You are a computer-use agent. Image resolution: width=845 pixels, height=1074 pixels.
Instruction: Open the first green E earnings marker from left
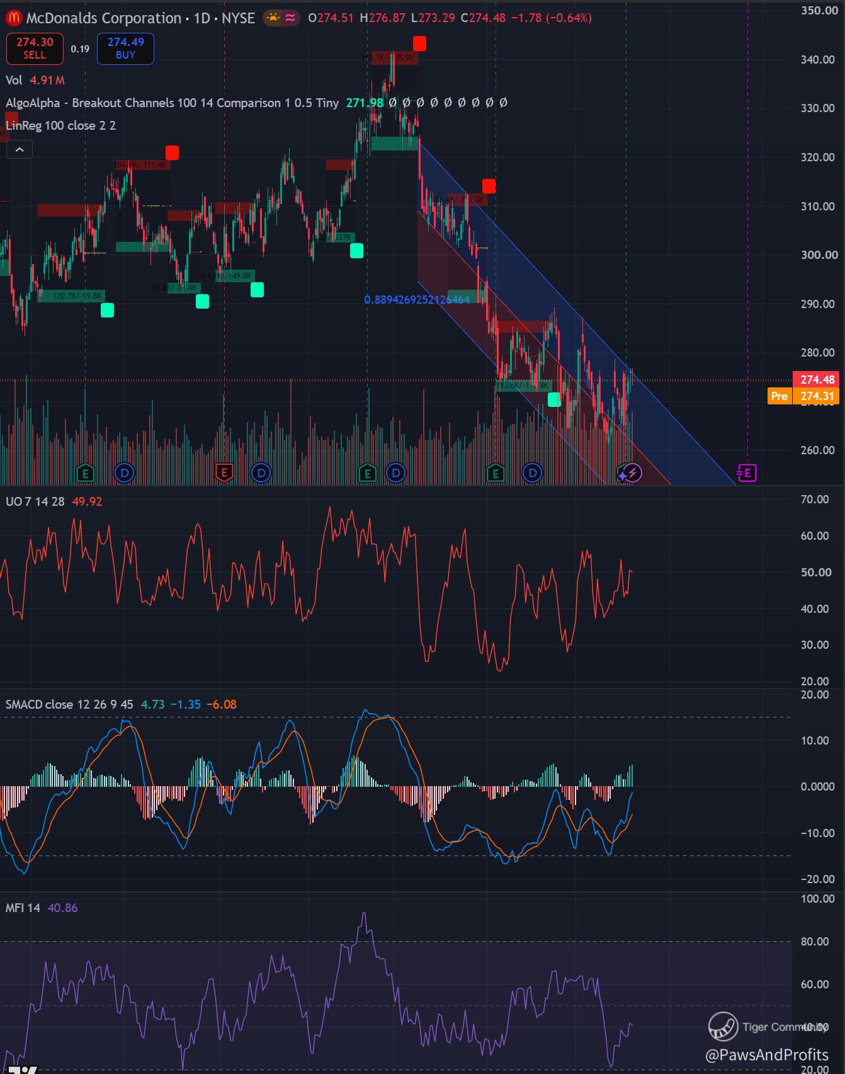click(x=85, y=472)
